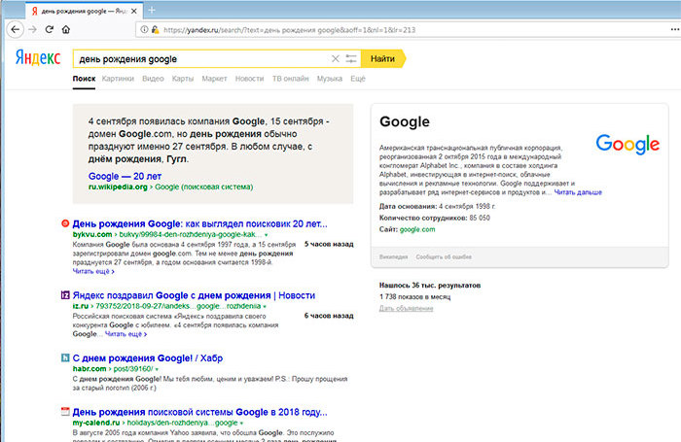Screen dimensions: 681x442
Task: Click the 'Нашлось 36 тыс. результатов' text
Action: (x=430, y=286)
